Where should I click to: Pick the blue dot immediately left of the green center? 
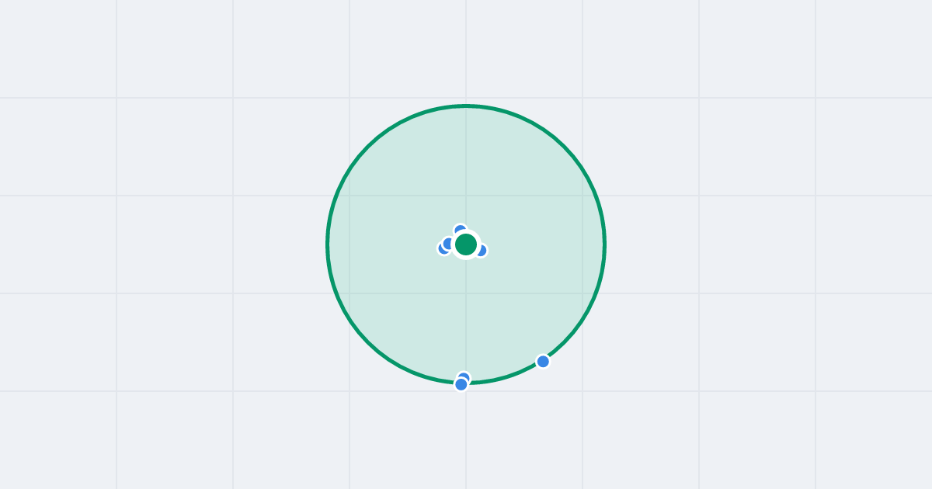coord(448,243)
